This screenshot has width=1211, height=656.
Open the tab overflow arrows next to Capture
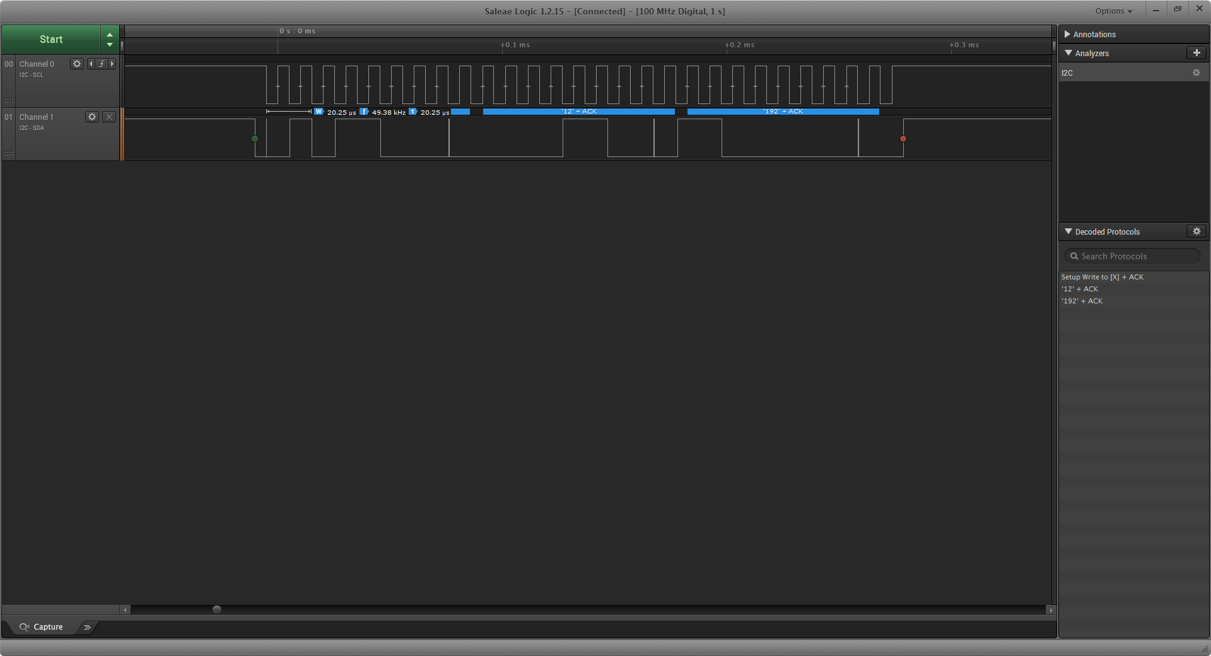(x=87, y=627)
